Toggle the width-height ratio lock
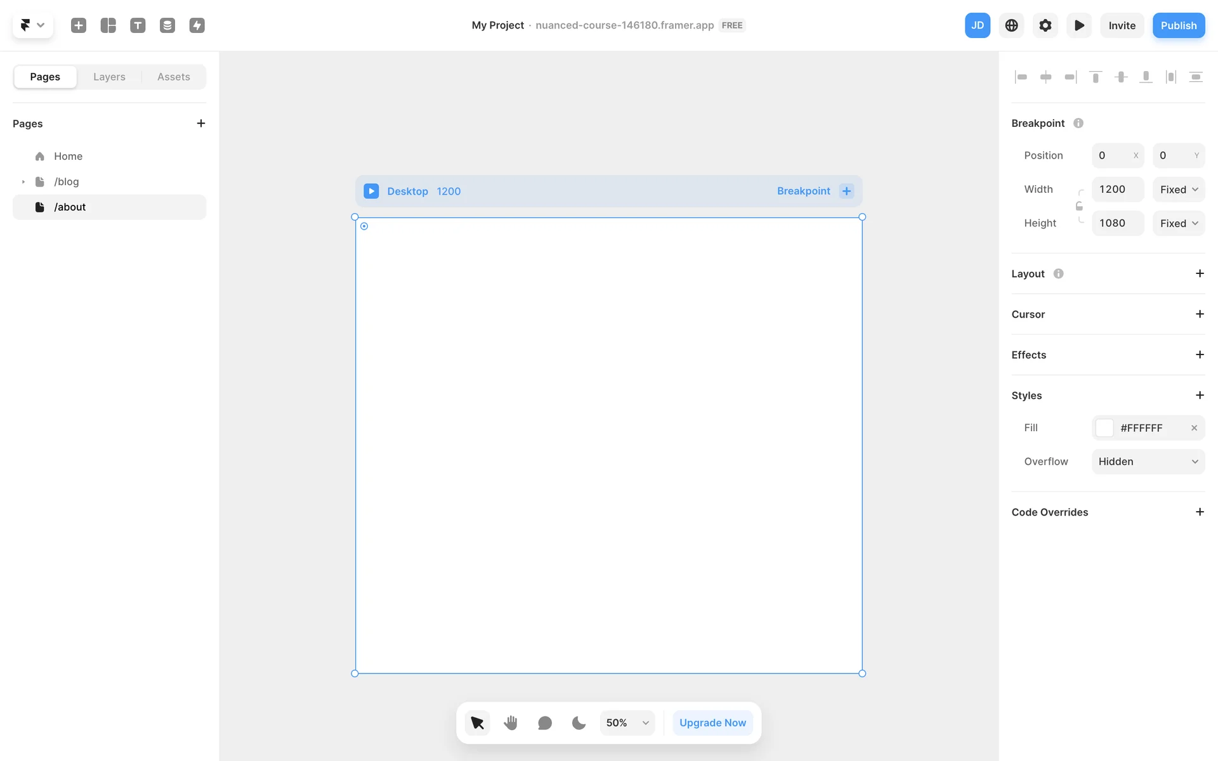This screenshot has height=761, width=1218. click(1079, 206)
